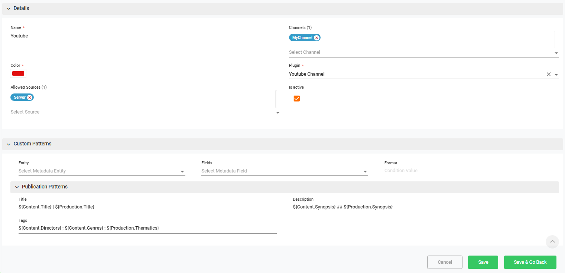
Task: Click the Tags pattern input field
Action: click(x=147, y=228)
